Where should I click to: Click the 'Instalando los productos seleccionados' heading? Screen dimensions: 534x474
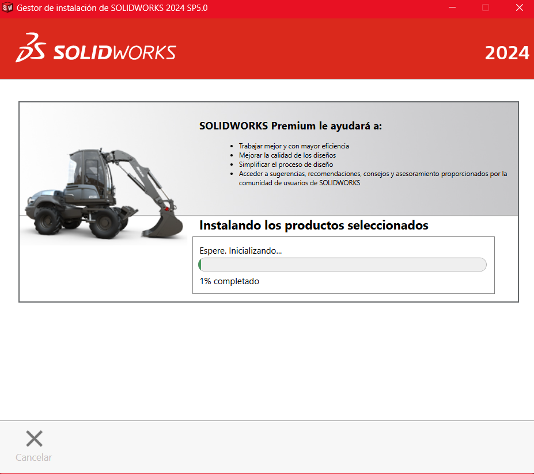tap(313, 225)
